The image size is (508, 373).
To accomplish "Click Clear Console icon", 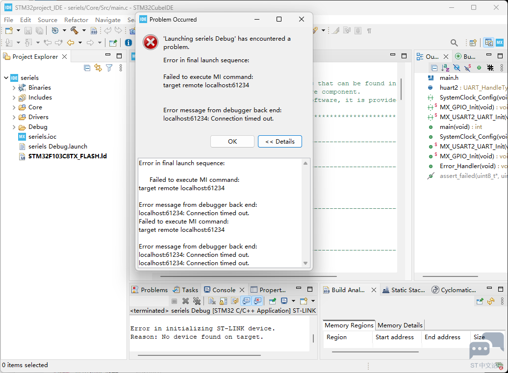I will click(x=212, y=301).
